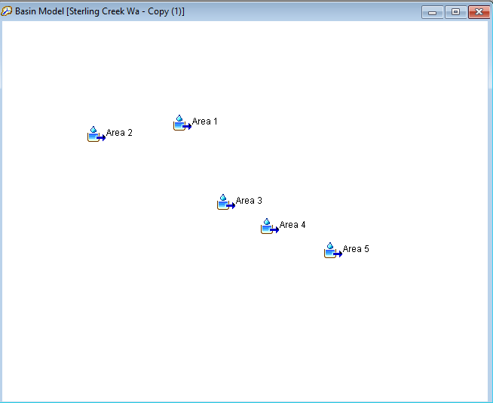Select the Area 4 subbasin icon

[x=268, y=227]
